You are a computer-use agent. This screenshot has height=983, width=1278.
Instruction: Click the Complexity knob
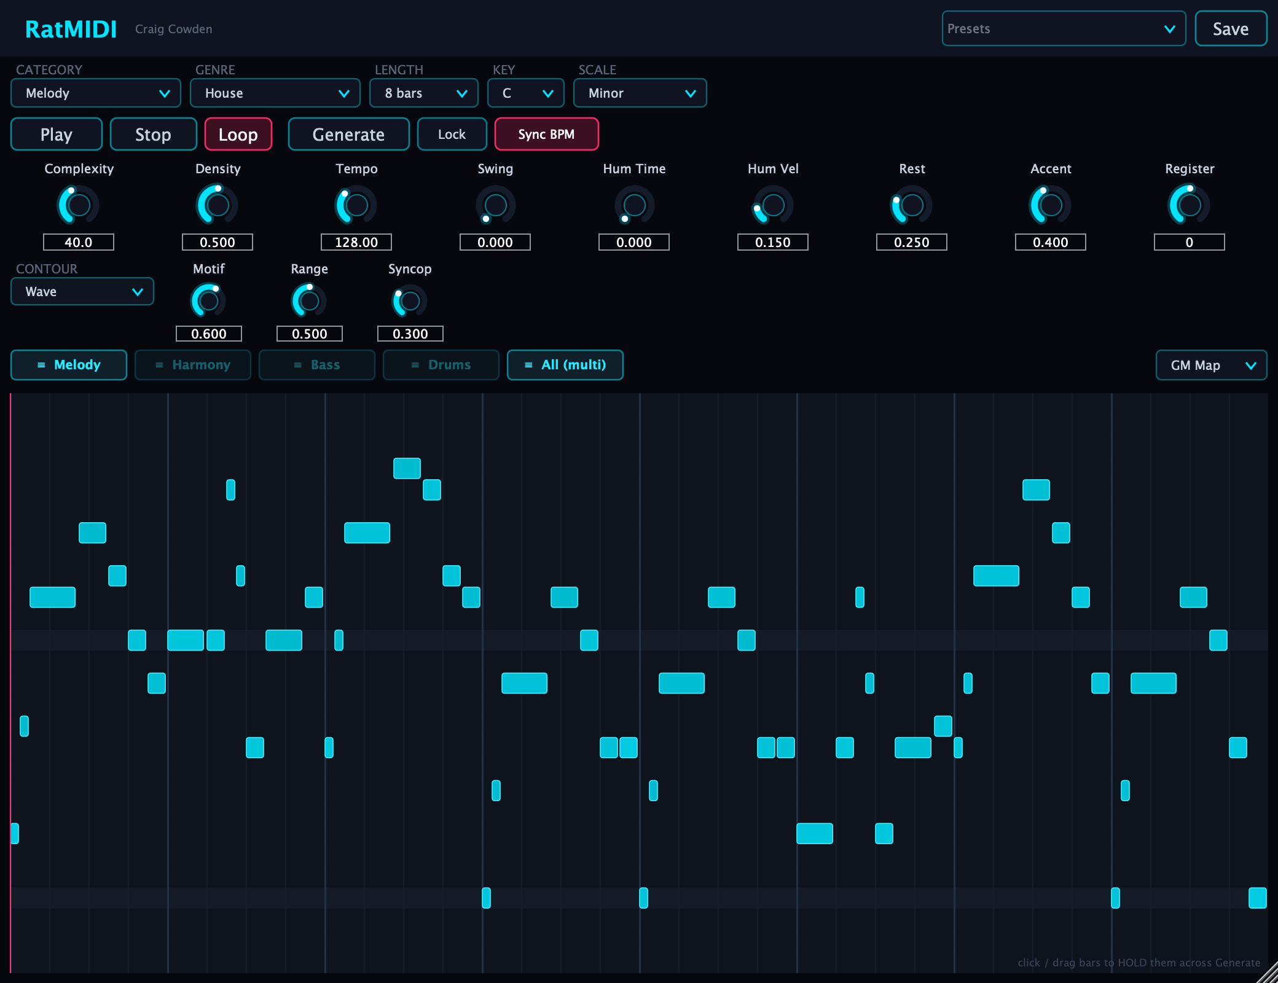(x=79, y=205)
